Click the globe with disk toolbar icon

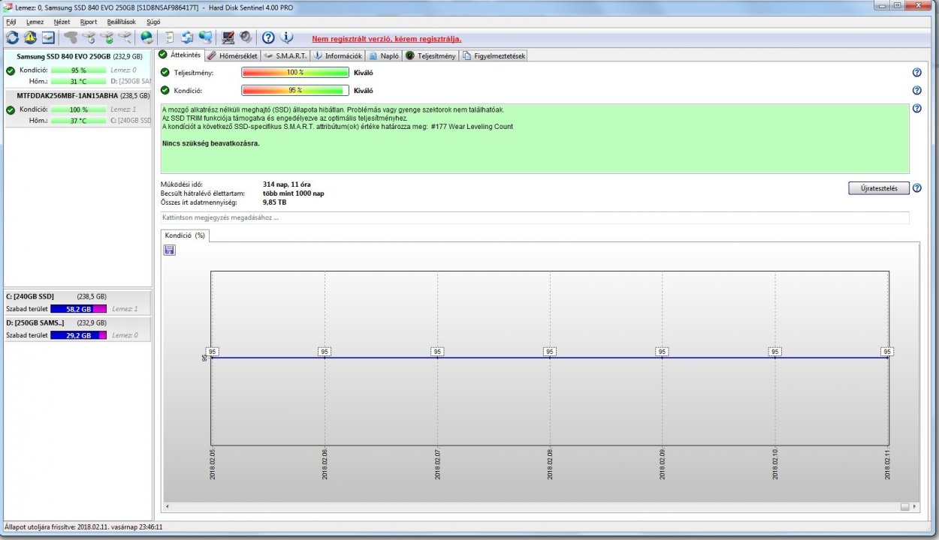coord(147,37)
